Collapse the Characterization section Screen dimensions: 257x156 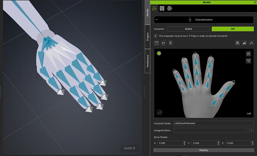coord(157,19)
